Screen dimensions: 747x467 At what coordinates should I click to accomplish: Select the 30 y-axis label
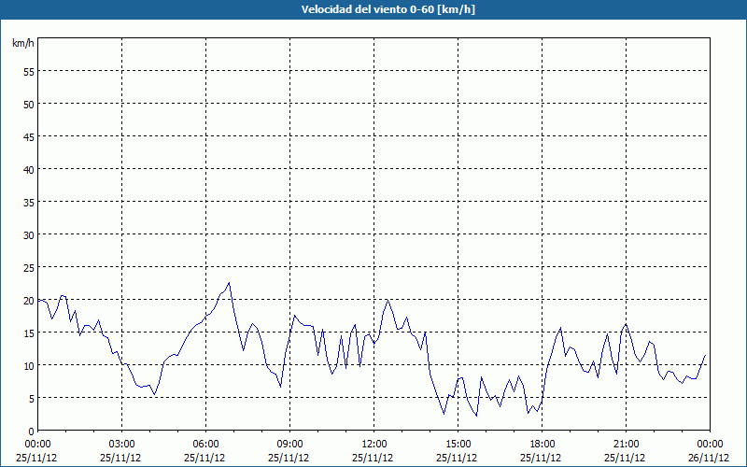point(29,235)
